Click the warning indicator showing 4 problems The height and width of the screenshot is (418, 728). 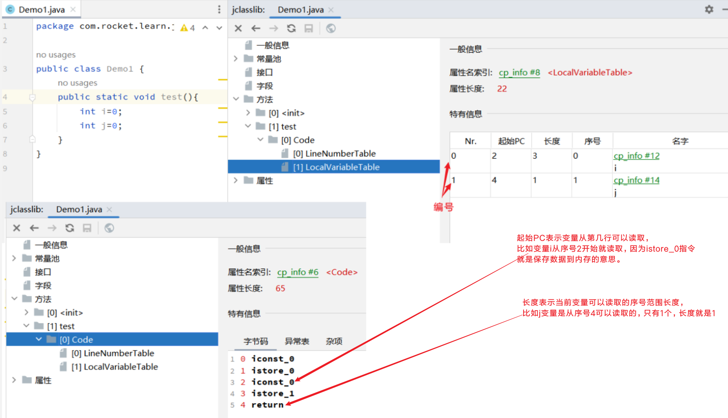187,28
